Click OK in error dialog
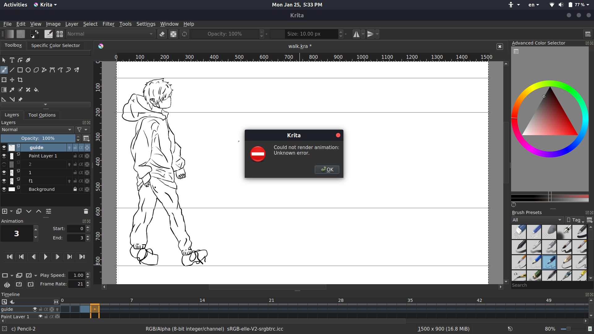This screenshot has width=594, height=334. click(x=327, y=169)
